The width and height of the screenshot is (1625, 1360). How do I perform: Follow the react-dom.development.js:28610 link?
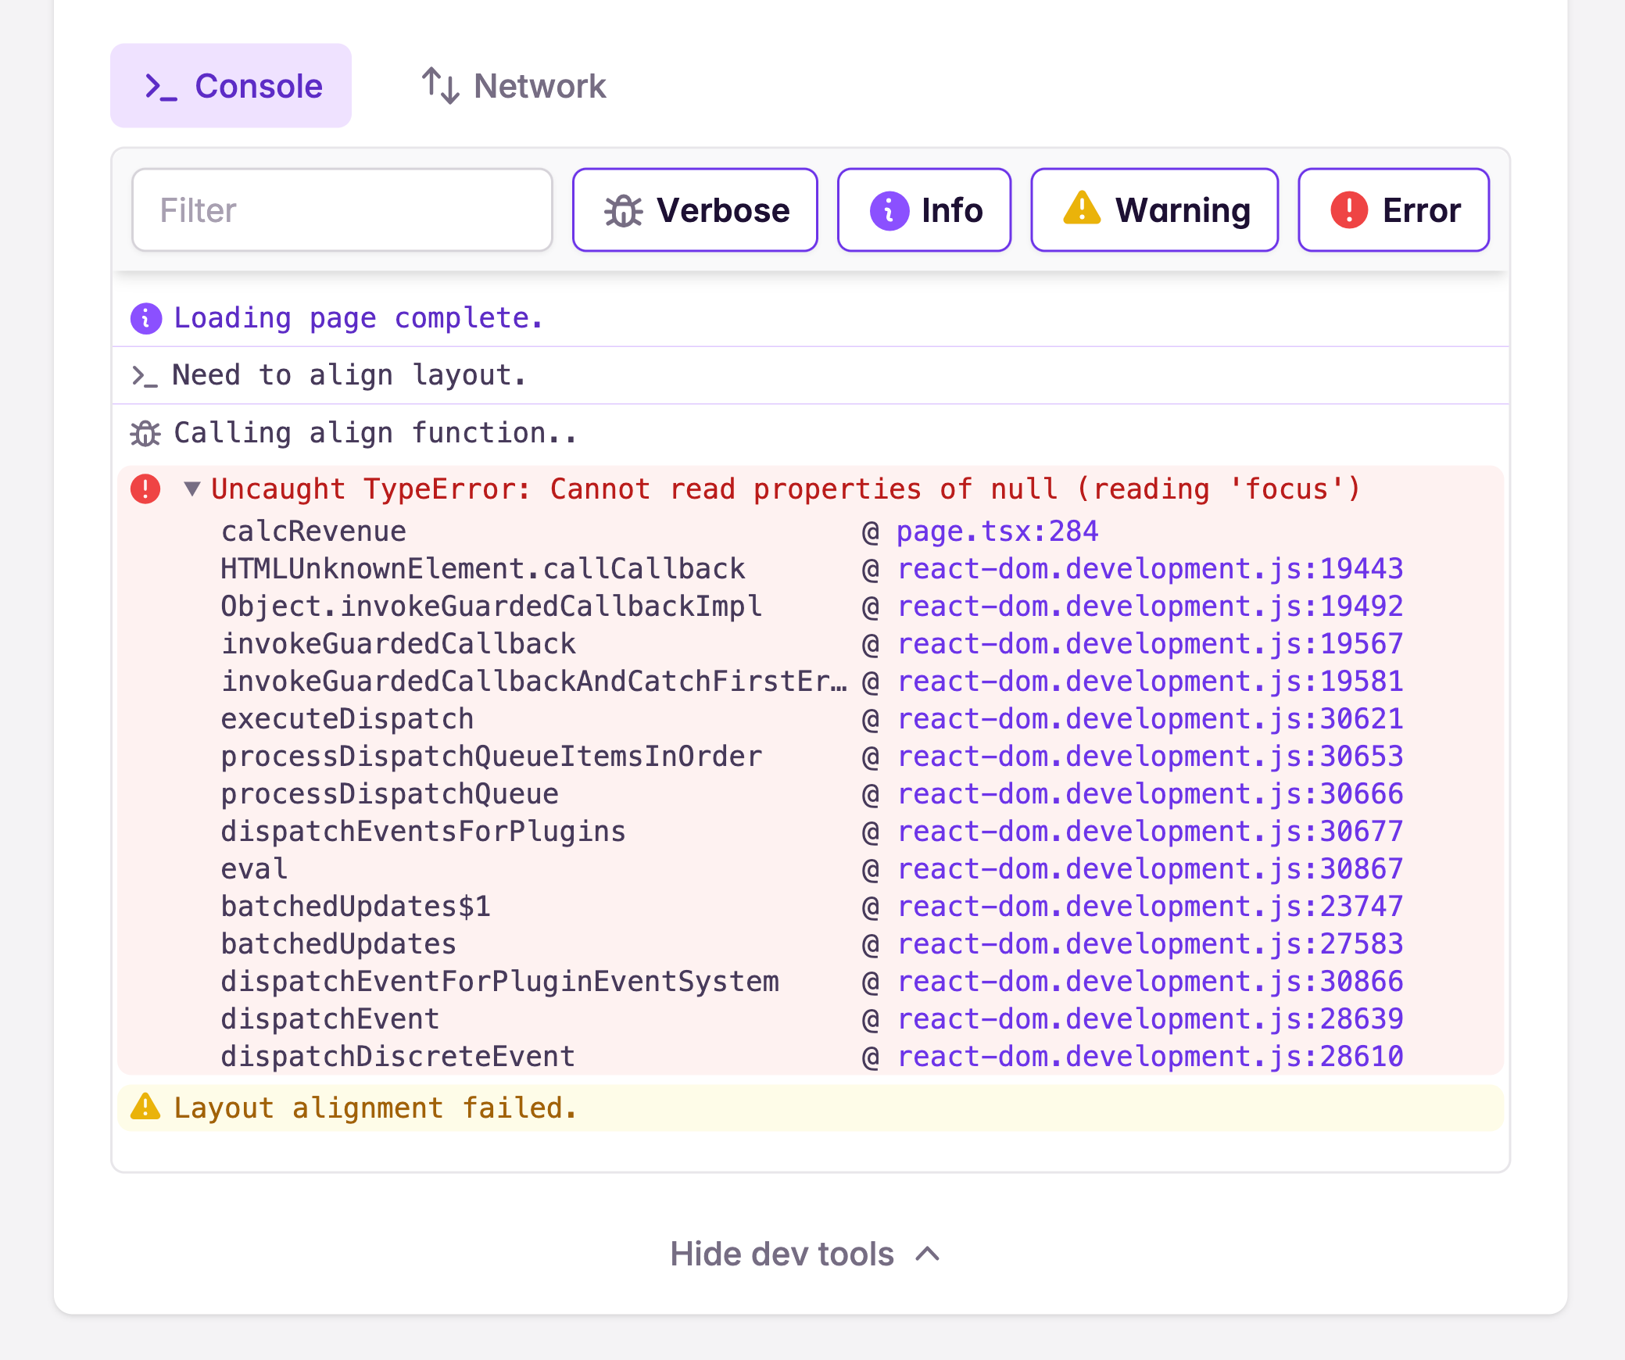(1150, 1057)
